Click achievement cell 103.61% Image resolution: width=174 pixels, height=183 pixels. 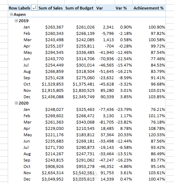click(157, 173)
